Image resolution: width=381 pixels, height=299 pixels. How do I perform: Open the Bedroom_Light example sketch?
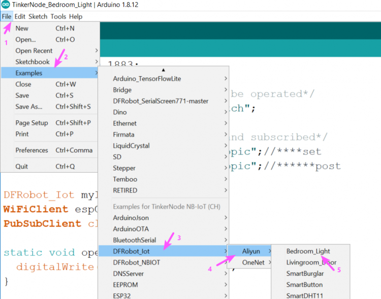(310, 251)
